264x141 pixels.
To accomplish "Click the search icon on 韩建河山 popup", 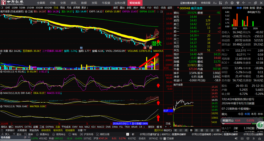I will point(259,120).
